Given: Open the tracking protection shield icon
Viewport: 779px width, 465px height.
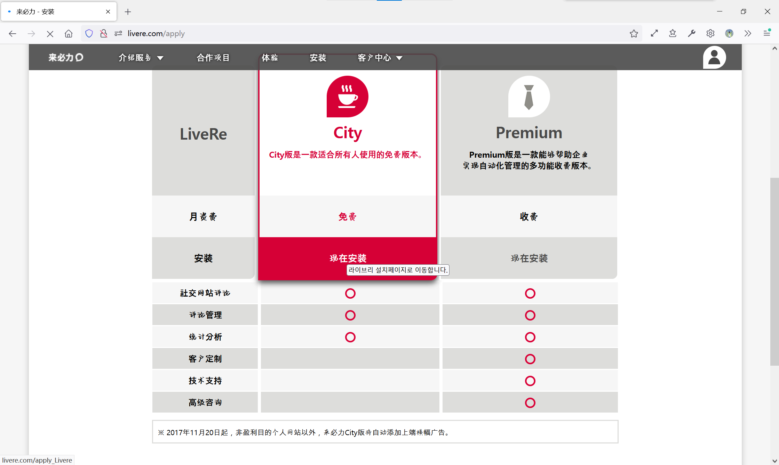Looking at the screenshot, I should (x=89, y=34).
